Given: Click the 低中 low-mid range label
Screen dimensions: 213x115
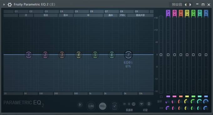Looking at the screenshot, I should [x=66, y=15].
